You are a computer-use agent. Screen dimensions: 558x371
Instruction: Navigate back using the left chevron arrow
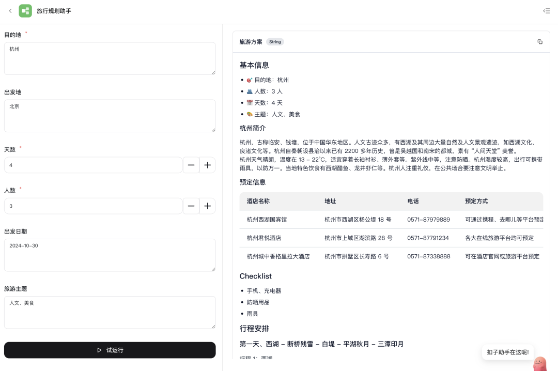click(10, 11)
